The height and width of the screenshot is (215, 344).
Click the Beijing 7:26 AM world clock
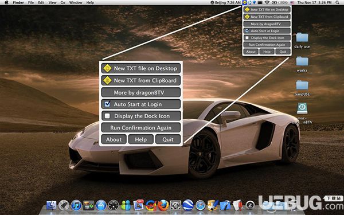[226, 3]
